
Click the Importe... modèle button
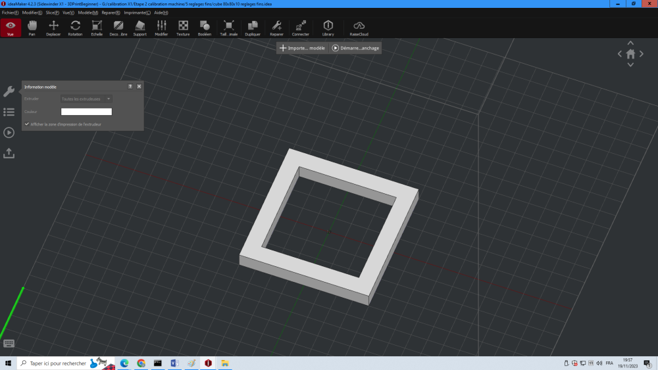coord(302,48)
